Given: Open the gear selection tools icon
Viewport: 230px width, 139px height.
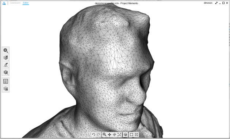Looking at the screenshot, I should (x=5, y=51).
